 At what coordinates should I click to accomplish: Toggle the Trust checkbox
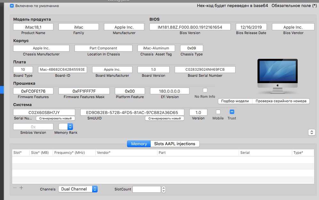pyautogui.click(x=232, y=112)
